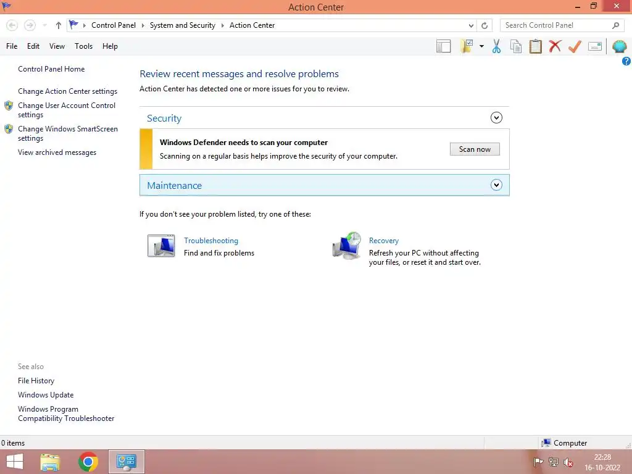Select the Copy pages icon

point(516,46)
